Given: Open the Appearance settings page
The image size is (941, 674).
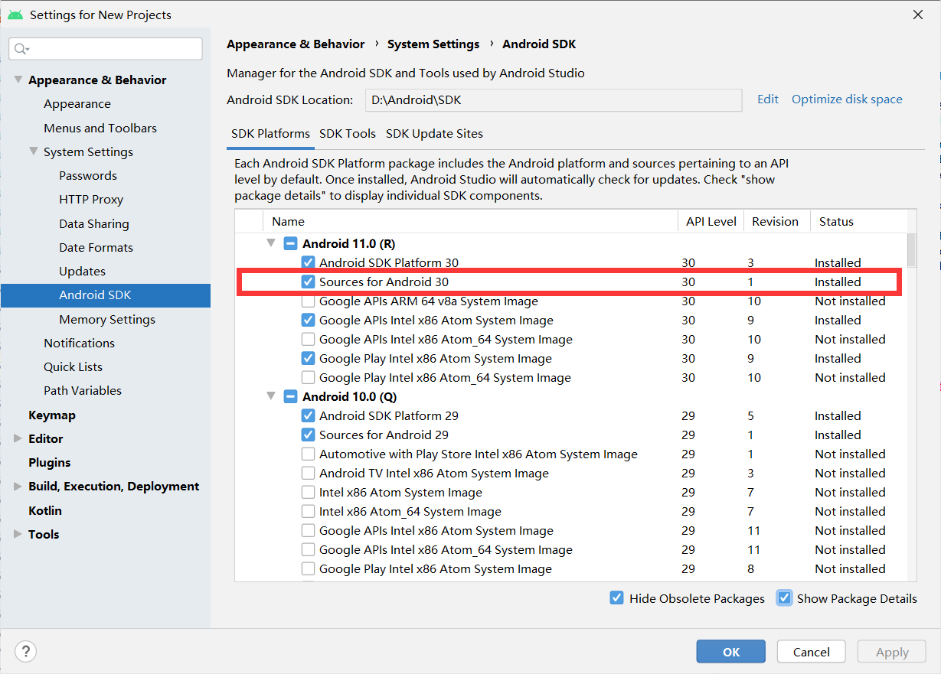Looking at the screenshot, I should tap(77, 104).
